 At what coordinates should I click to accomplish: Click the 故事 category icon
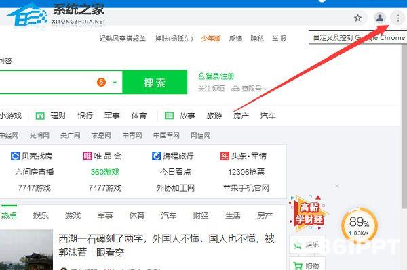coord(169,116)
